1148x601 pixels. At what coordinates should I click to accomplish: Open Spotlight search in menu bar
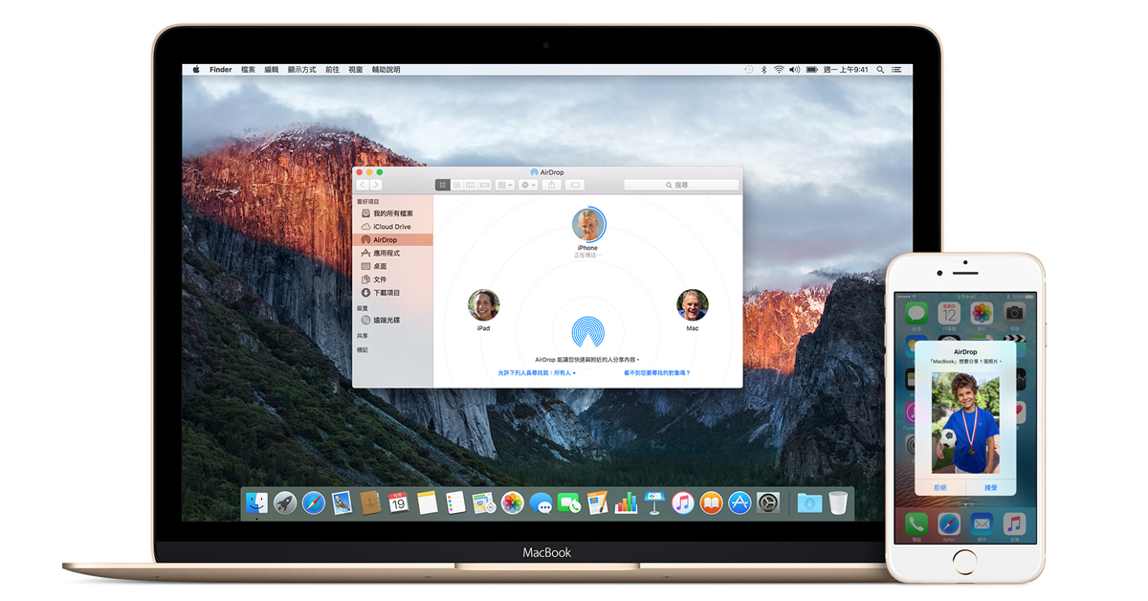pos(880,70)
